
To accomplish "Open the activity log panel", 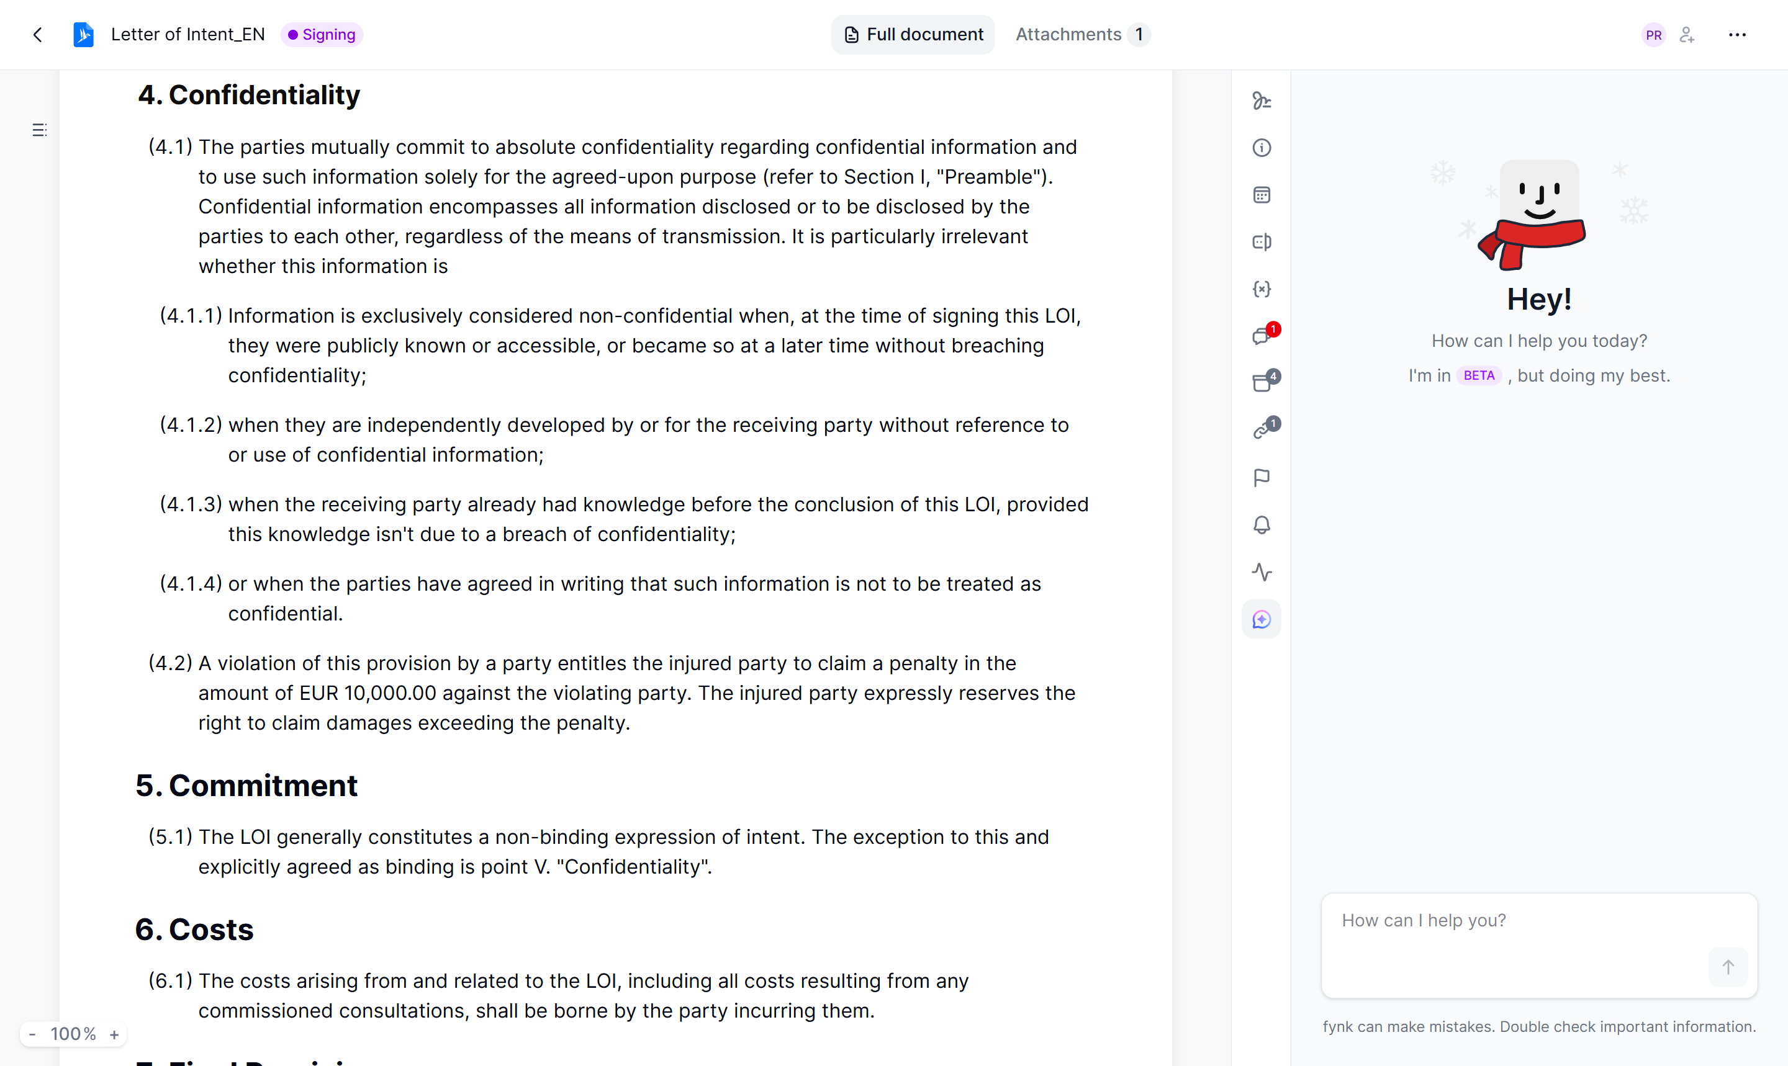I will pos(1262,572).
